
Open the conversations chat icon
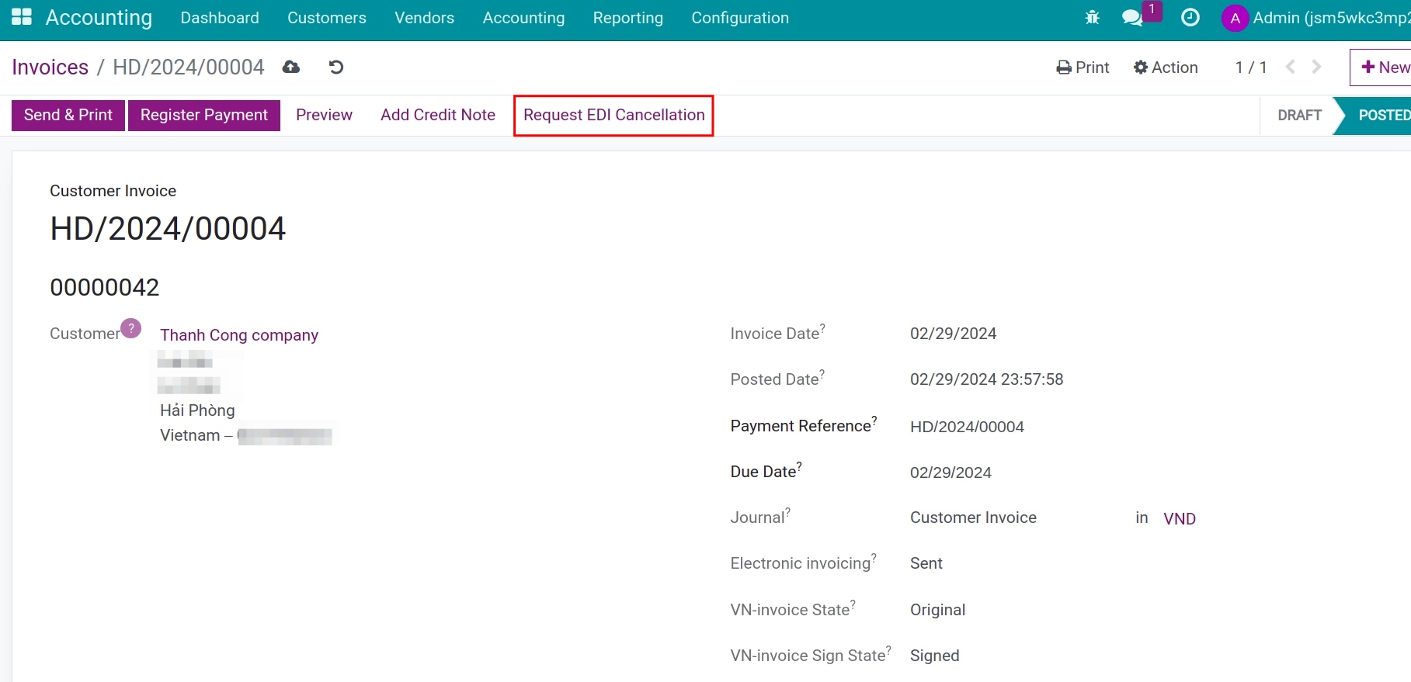(x=1132, y=17)
